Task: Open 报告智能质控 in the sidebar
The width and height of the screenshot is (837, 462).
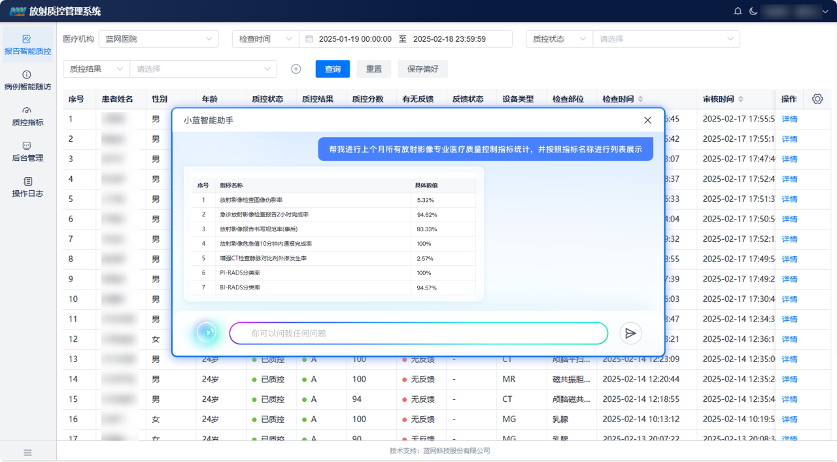Action: [x=27, y=44]
